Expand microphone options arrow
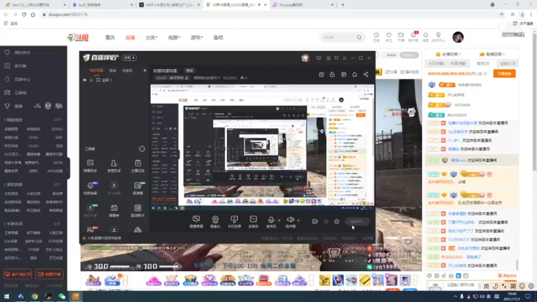The width and height of the screenshot is (537, 302). pyautogui.click(x=279, y=220)
